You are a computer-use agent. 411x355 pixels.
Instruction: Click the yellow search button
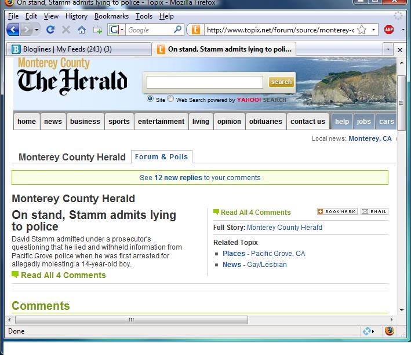(x=281, y=82)
